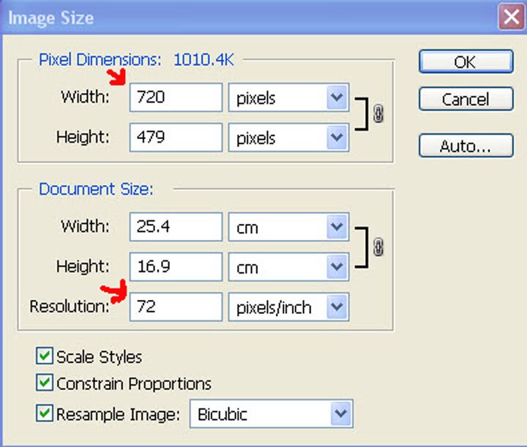Select the Resolution field showing 72
The width and height of the screenshot is (527, 447).
click(x=176, y=307)
